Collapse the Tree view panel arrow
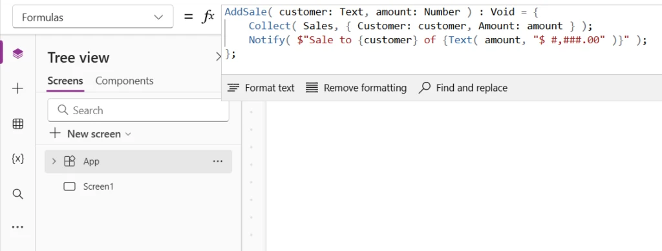This screenshot has height=251, width=662. pyautogui.click(x=219, y=57)
